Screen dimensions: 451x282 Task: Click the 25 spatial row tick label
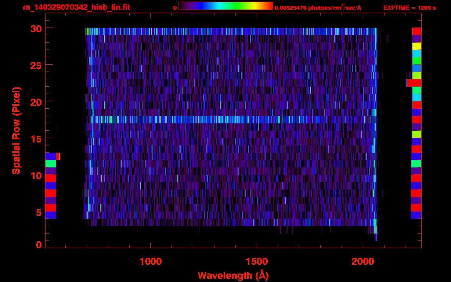[x=36, y=65]
